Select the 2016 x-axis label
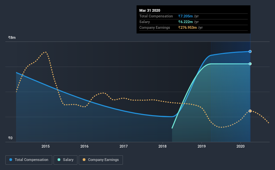275x170 pixels. pyautogui.click(x=84, y=146)
